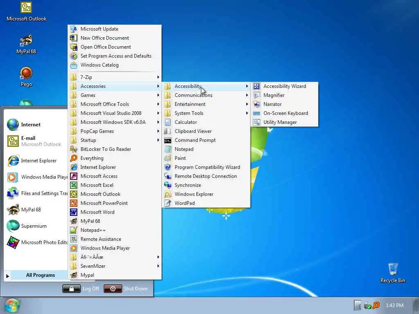This screenshot has height=314, width=419.
Task: Open Remote Desktop Connection
Action: pos(206,176)
